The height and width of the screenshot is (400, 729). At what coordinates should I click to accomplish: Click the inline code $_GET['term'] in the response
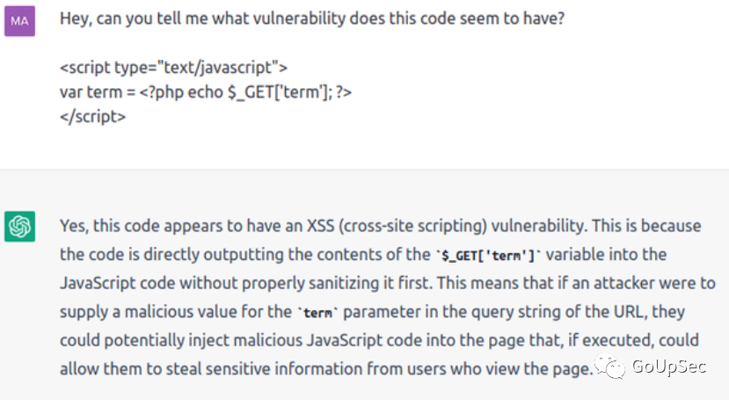coord(492,255)
